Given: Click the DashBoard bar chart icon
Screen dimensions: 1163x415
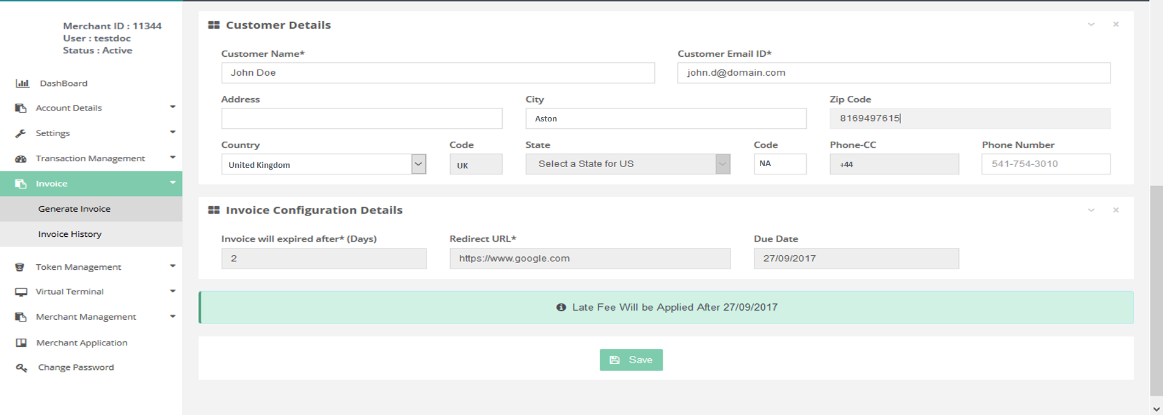Looking at the screenshot, I should 22,84.
